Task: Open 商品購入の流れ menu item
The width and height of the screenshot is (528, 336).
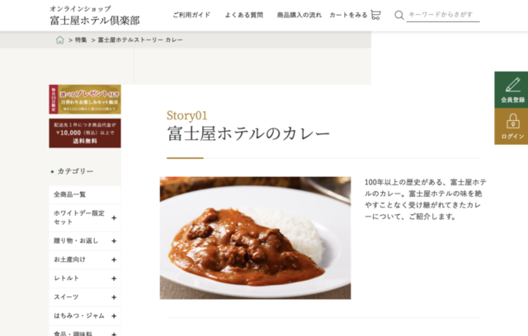Action: [299, 15]
